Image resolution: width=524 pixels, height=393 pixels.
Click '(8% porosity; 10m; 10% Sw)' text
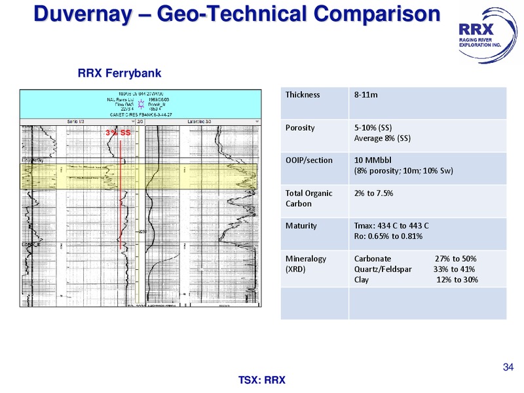click(x=403, y=171)
